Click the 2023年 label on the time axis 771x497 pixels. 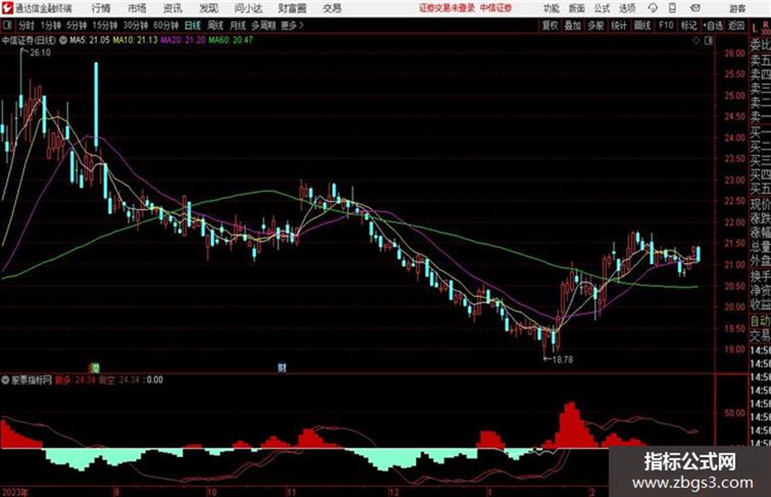[x=16, y=492]
